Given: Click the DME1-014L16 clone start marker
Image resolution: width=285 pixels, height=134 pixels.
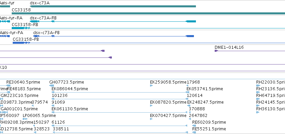Looking at the screenshot, I should (216, 51).
